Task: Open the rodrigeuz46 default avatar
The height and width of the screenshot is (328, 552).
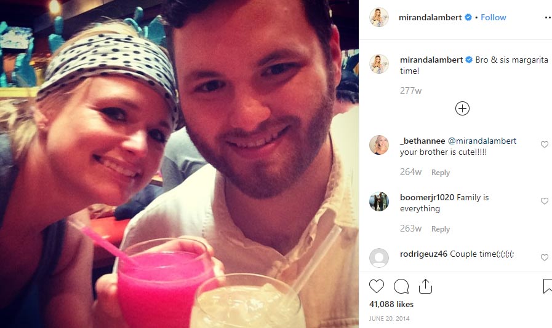Action: pyautogui.click(x=379, y=258)
